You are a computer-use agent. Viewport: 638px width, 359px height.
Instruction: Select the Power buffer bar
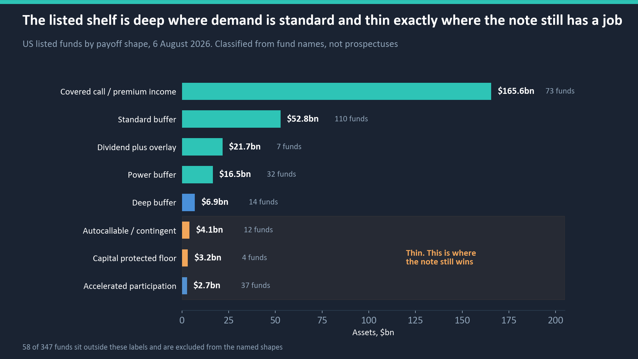point(197,175)
